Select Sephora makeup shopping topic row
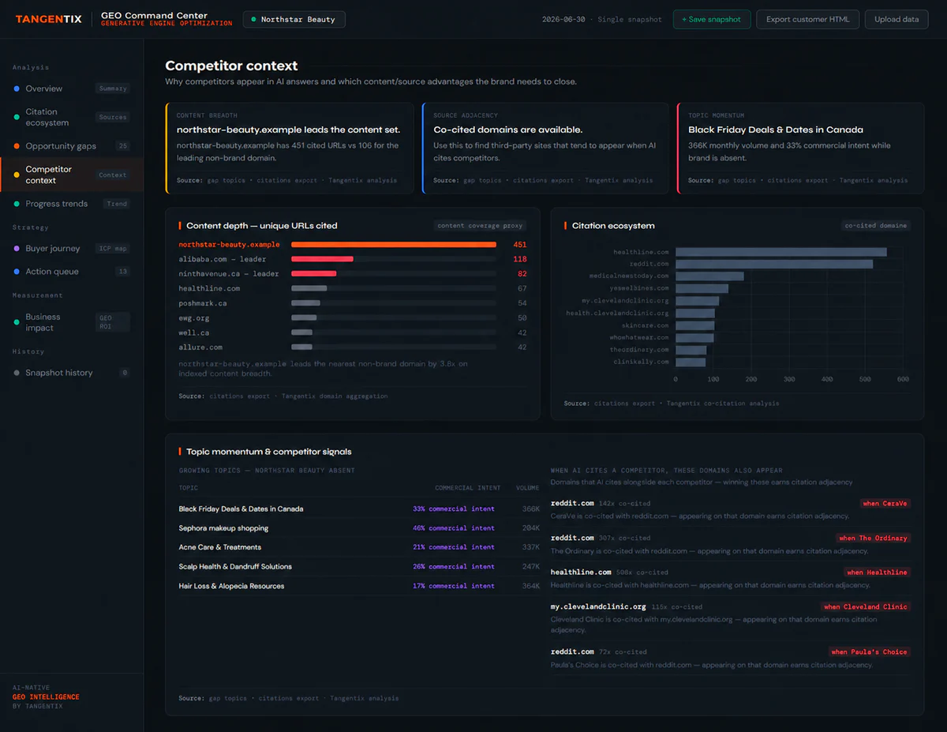Image resolution: width=947 pixels, height=732 pixels. (x=359, y=528)
